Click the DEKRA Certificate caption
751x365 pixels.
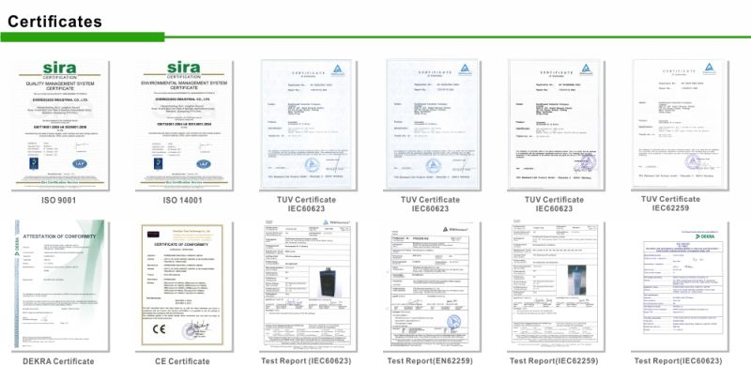click(58, 360)
